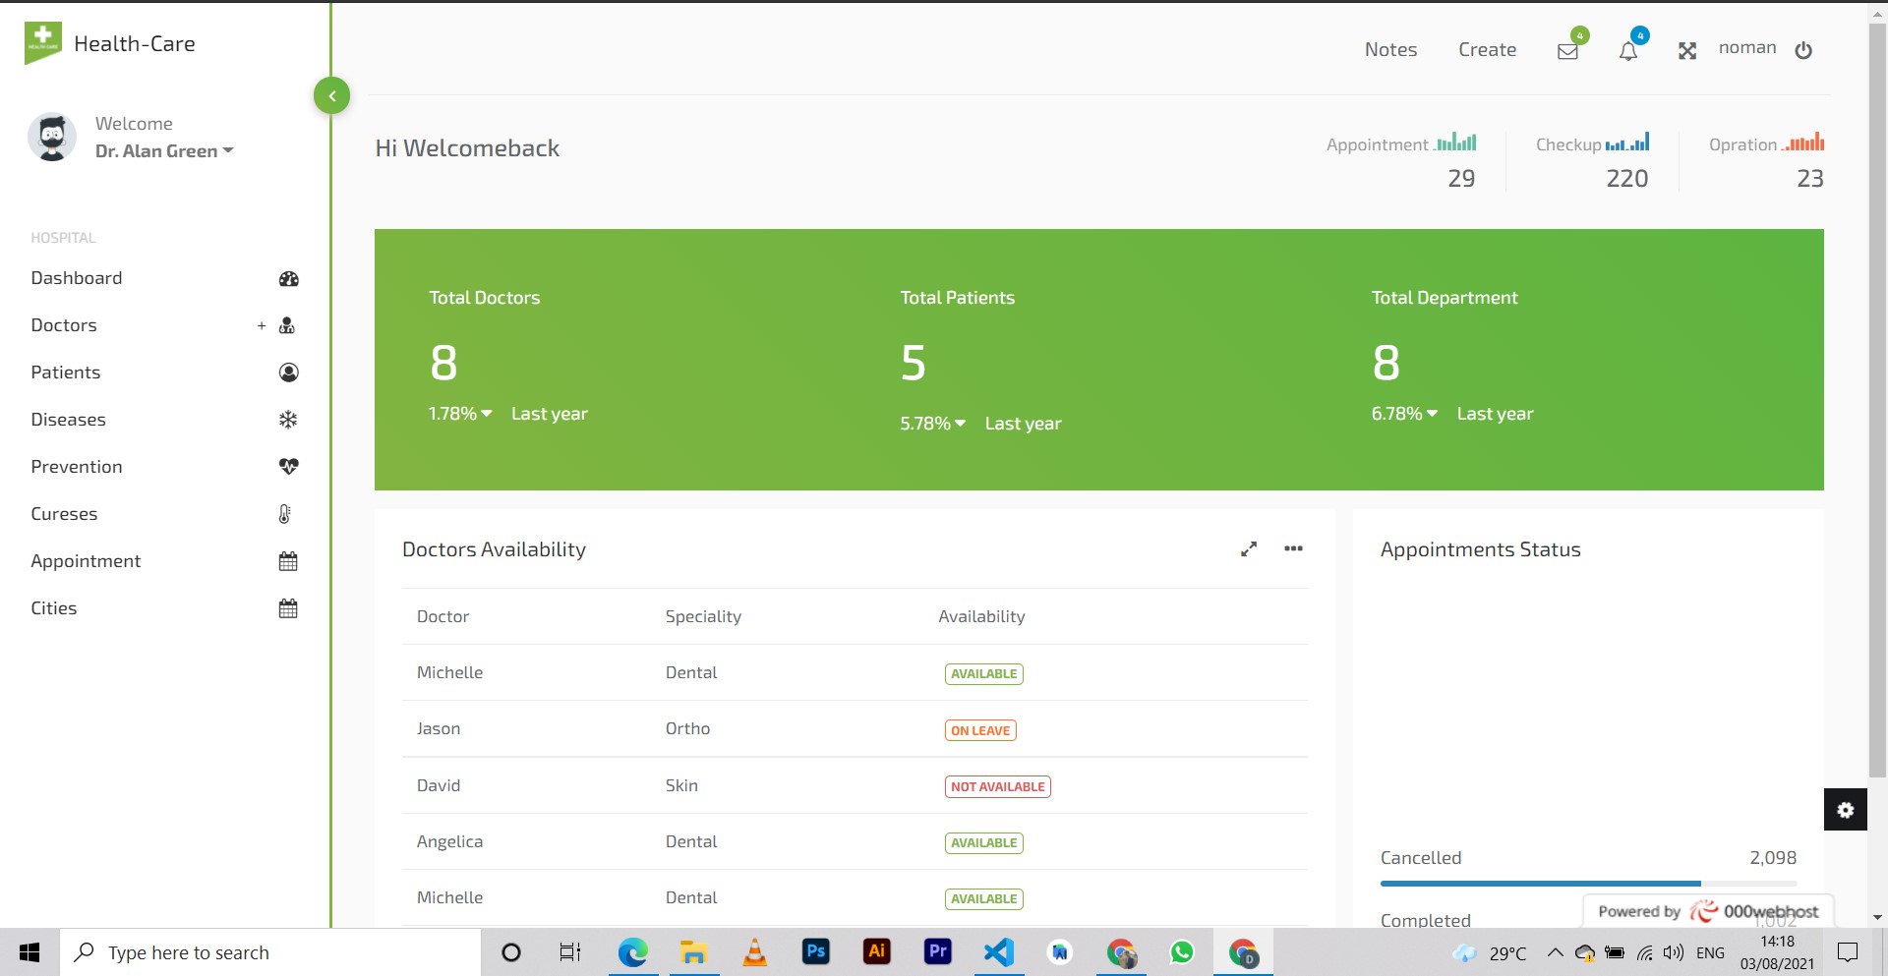
Task: Expand the Doctors submenu plus sign
Action: click(x=262, y=326)
